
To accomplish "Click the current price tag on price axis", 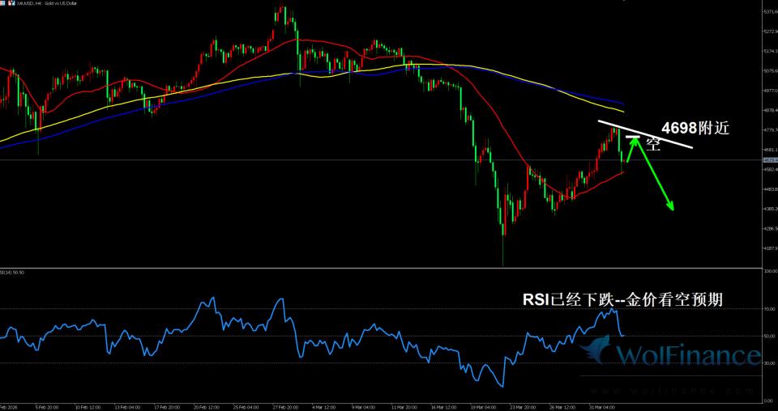I will click(768, 160).
